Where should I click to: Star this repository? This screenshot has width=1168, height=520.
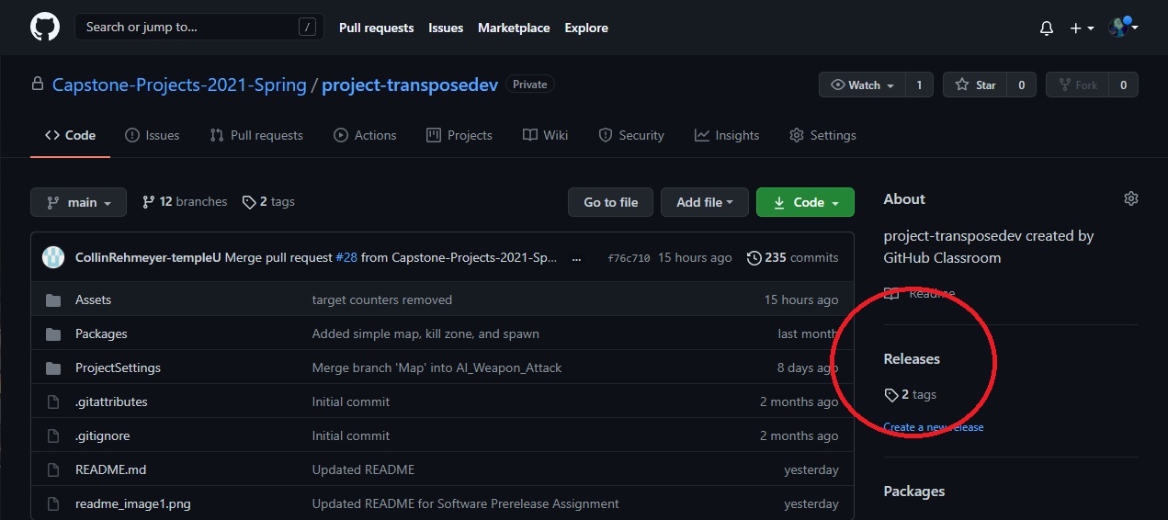click(x=976, y=85)
